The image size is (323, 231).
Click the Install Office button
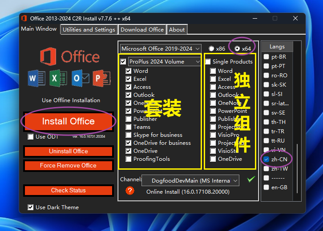(x=69, y=121)
